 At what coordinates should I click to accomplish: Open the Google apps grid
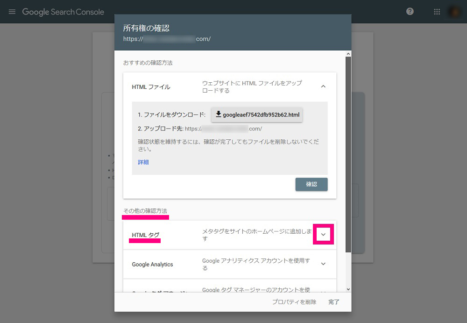[437, 12]
